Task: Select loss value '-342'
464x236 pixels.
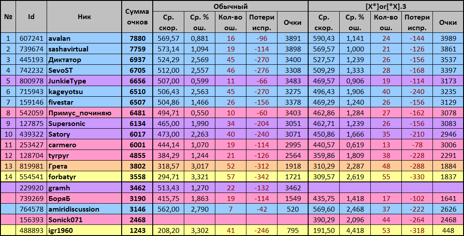Action: pyautogui.click(x=262, y=177)
